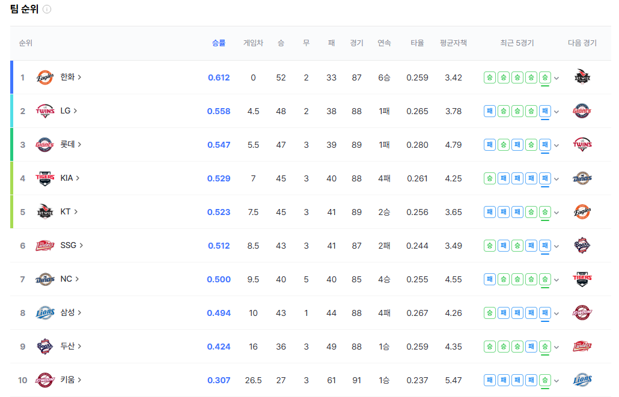Open the 키움 team page link

coord(71,380)
